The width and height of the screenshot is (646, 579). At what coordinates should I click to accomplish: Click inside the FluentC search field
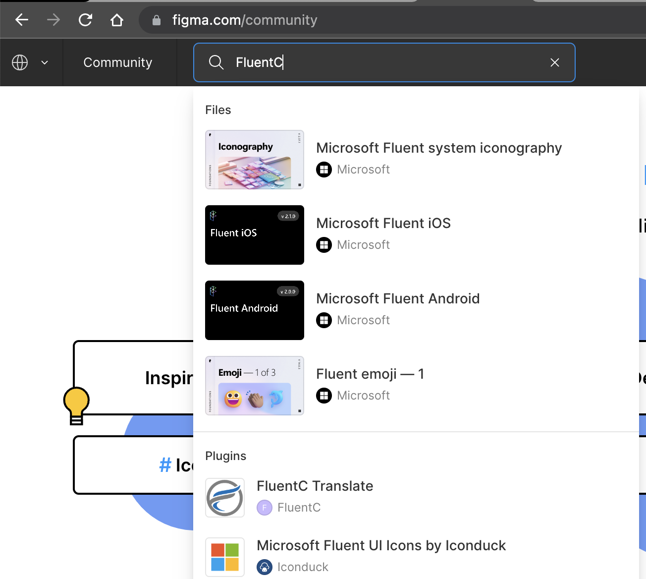coord(384,62)
